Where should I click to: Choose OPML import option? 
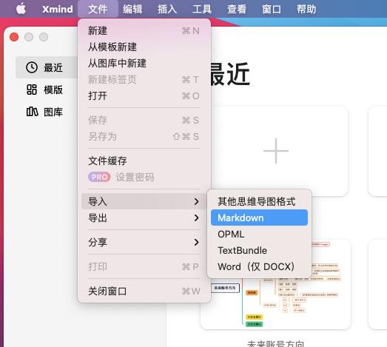260,234
